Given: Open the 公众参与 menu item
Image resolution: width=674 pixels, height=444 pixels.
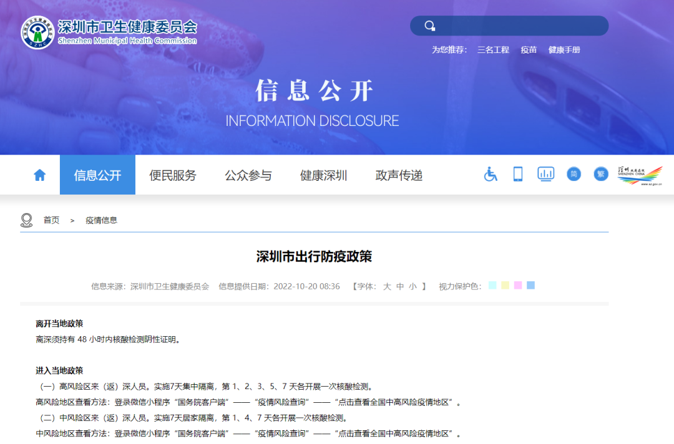Looking at the screenshot, I should point(248,175).
